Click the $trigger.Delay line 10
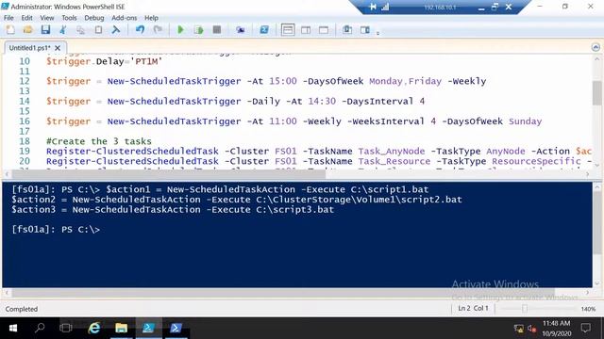604x339 pixels. click(104, 61)
